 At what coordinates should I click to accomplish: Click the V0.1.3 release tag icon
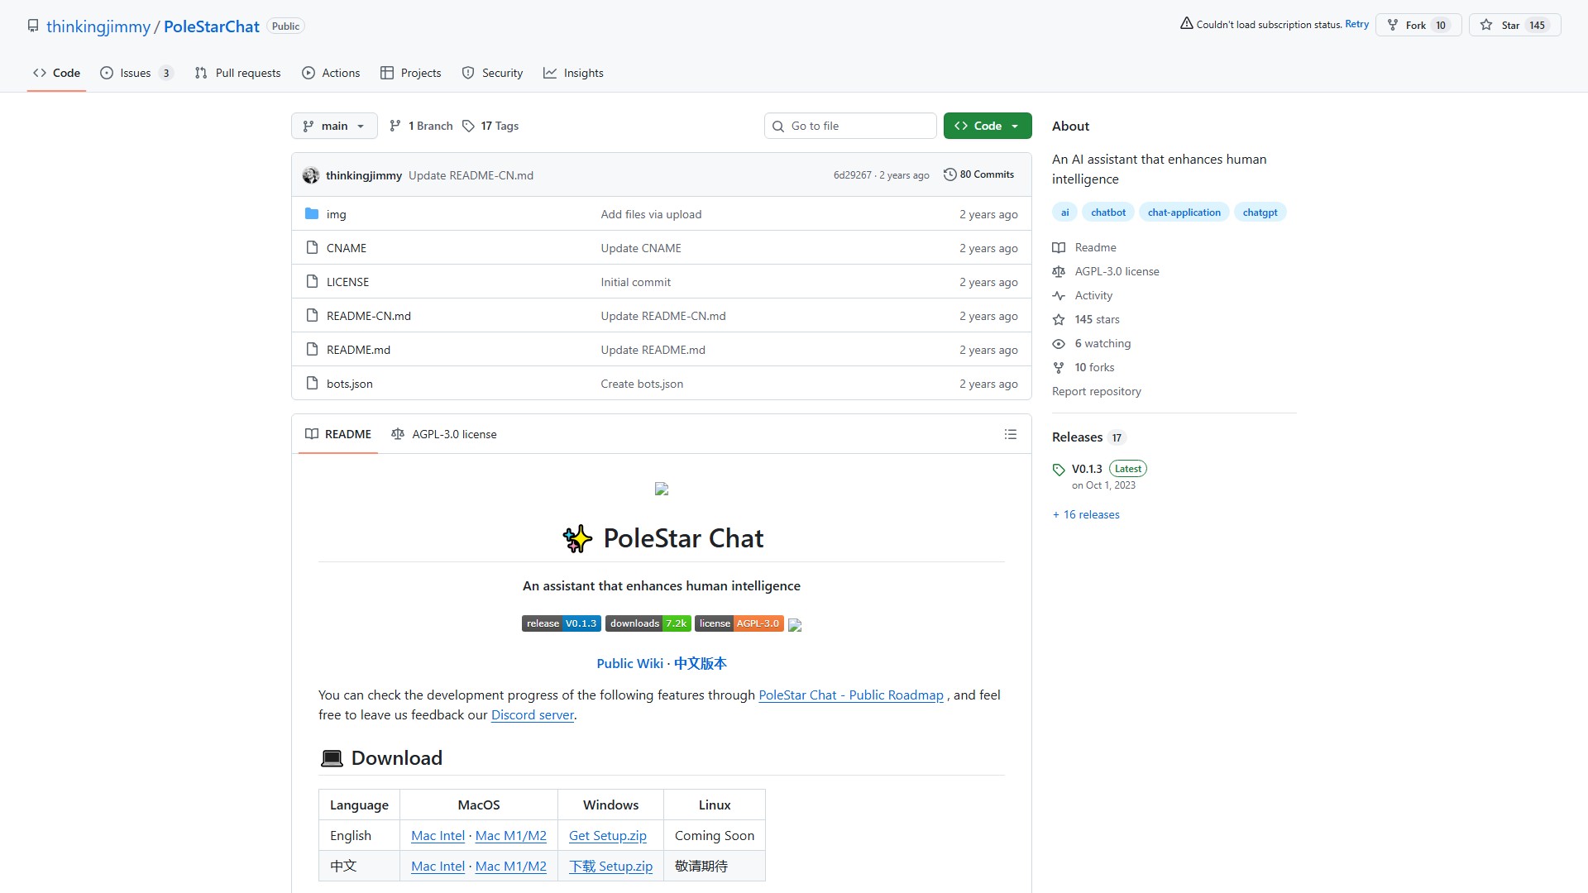(x=1059, y=470)
